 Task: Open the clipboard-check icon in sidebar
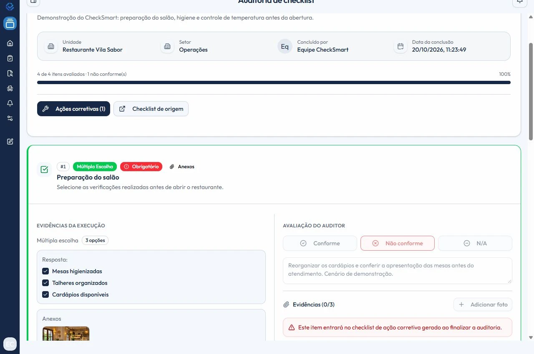point(10,58)
